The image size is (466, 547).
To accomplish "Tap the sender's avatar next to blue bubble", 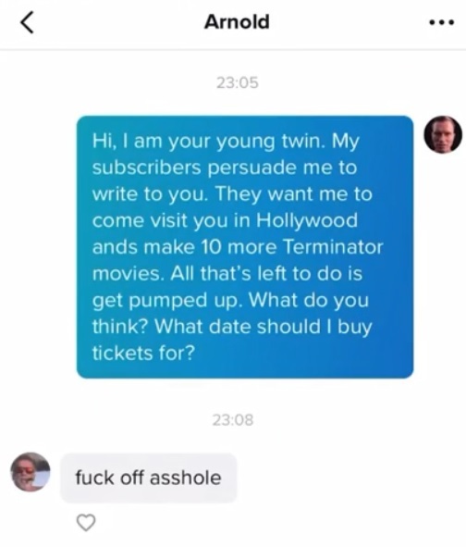I will coord(443,134).
